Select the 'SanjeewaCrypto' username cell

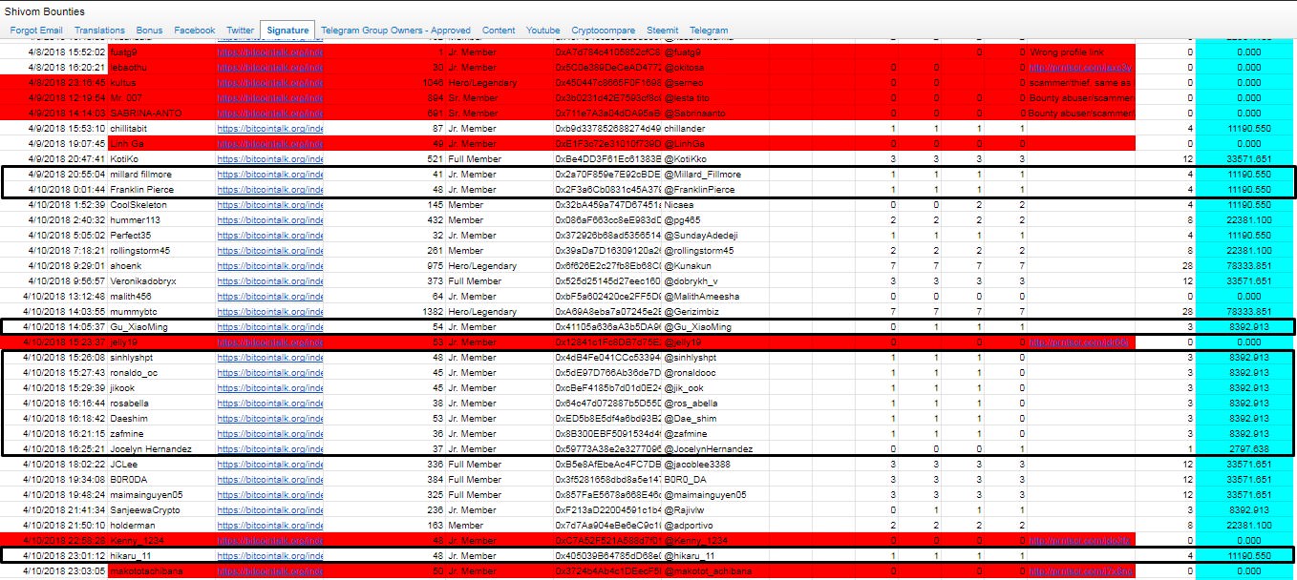tap(145, 510)
